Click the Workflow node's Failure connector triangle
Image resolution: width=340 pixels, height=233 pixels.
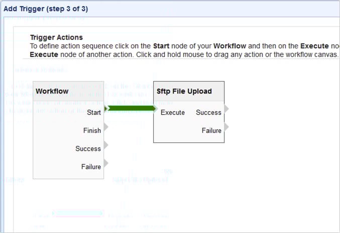pos(106,163)
